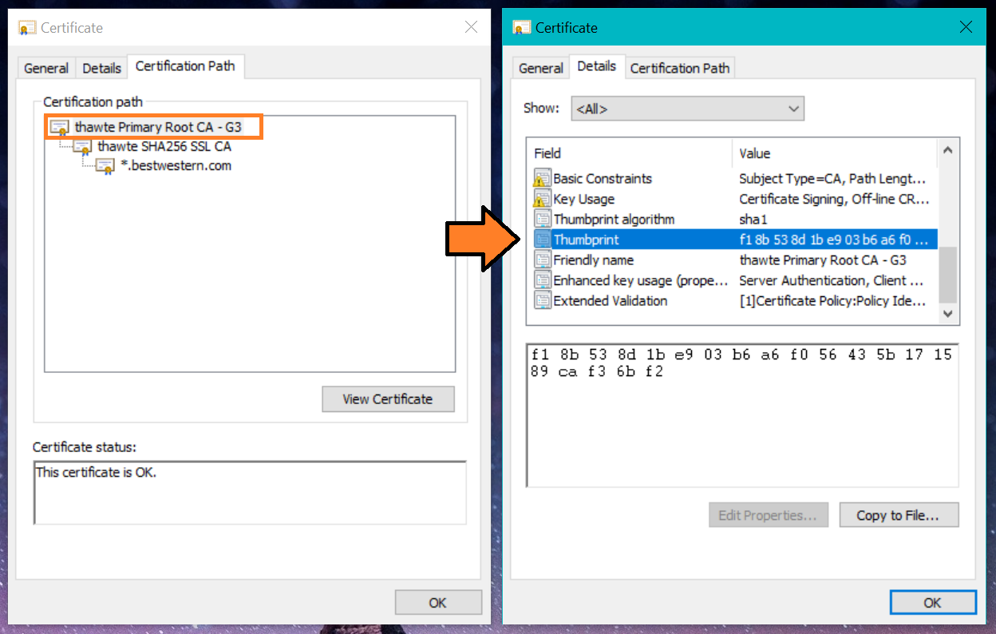Click the left Certificate window title icon
Viewport: 996px width, 634px height.
28,28
